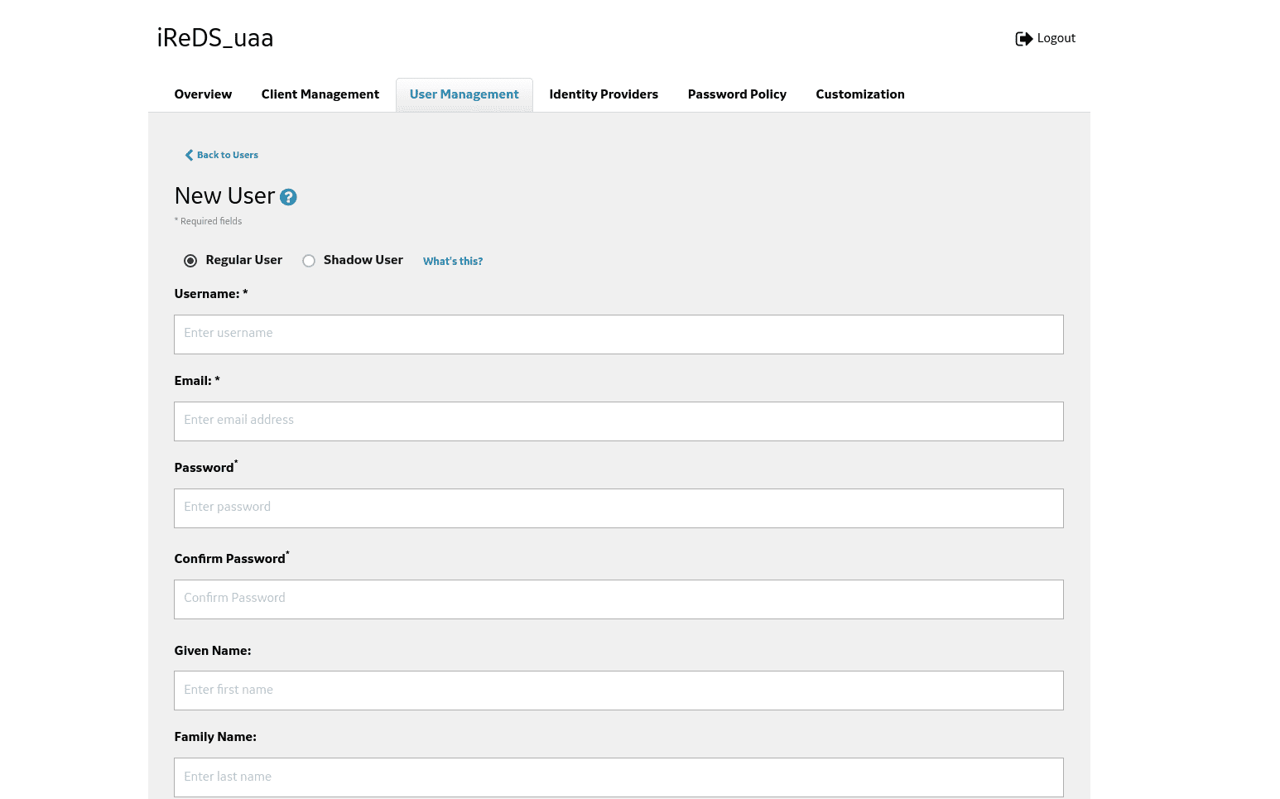Select the Regular User radio button
Screen dimensions: 1280x799
click(190, 260)
